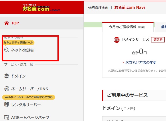
Task: Open お支払い方法の変更 link
Action: click(x=141, y=62)
